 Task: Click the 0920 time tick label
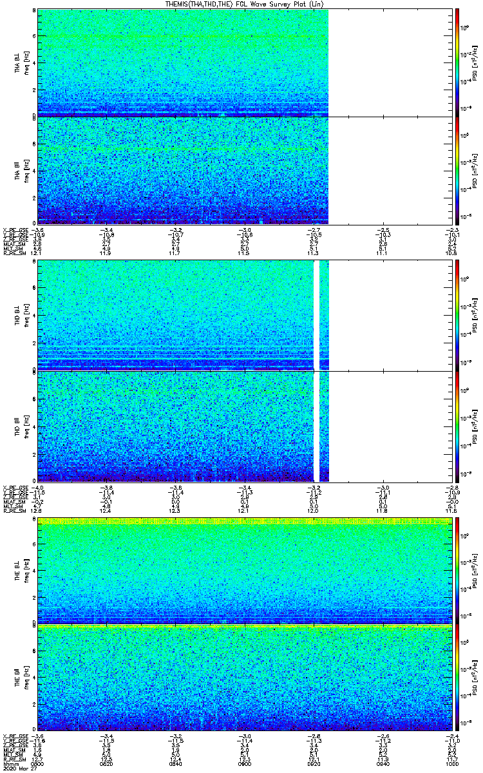click(314, 764)
